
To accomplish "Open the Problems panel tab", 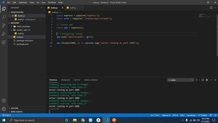I will coord(65,80).
